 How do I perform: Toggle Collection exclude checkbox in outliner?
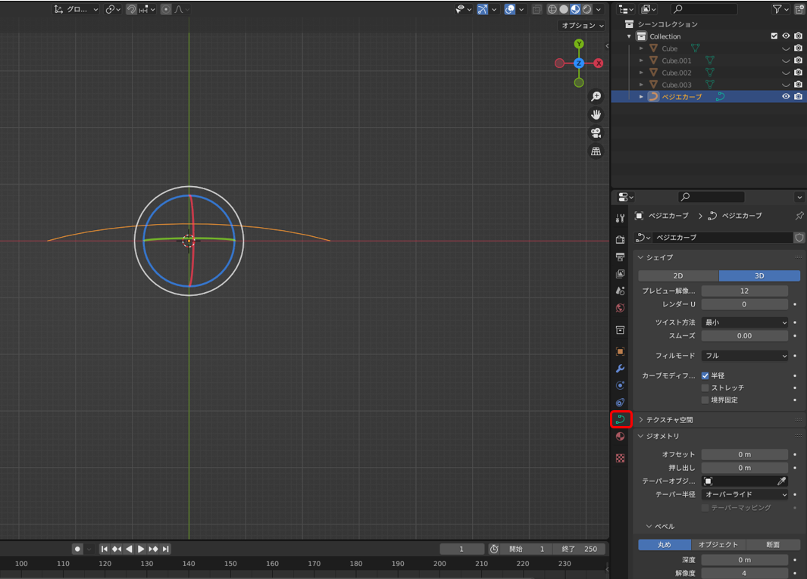[774, 36]
